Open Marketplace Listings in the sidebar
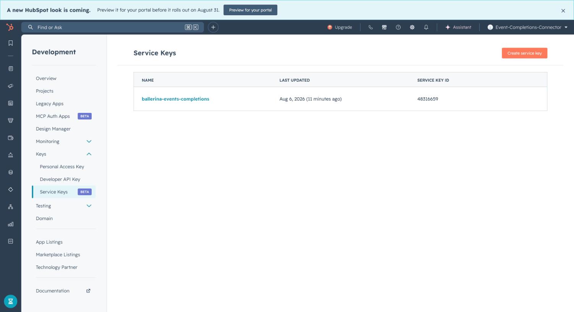The width and height of the screenshot is (574, 312). tap(58, 255)
